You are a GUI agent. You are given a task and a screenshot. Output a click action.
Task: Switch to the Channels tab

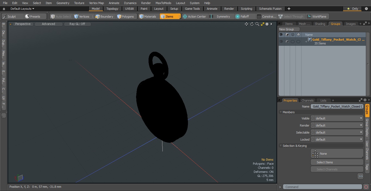click(307, 101)
